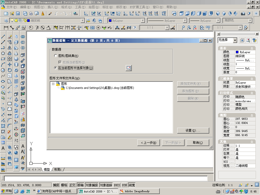Click the blue ByLayer color swatch in properties
260x195 pixels.
pyautogui.click(x=237, y=52)
